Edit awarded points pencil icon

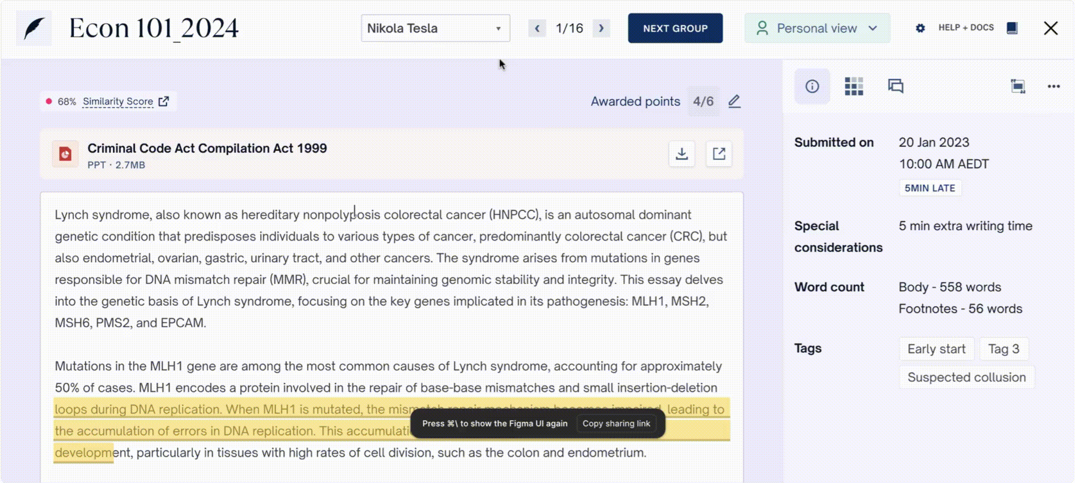coord(734,102)
